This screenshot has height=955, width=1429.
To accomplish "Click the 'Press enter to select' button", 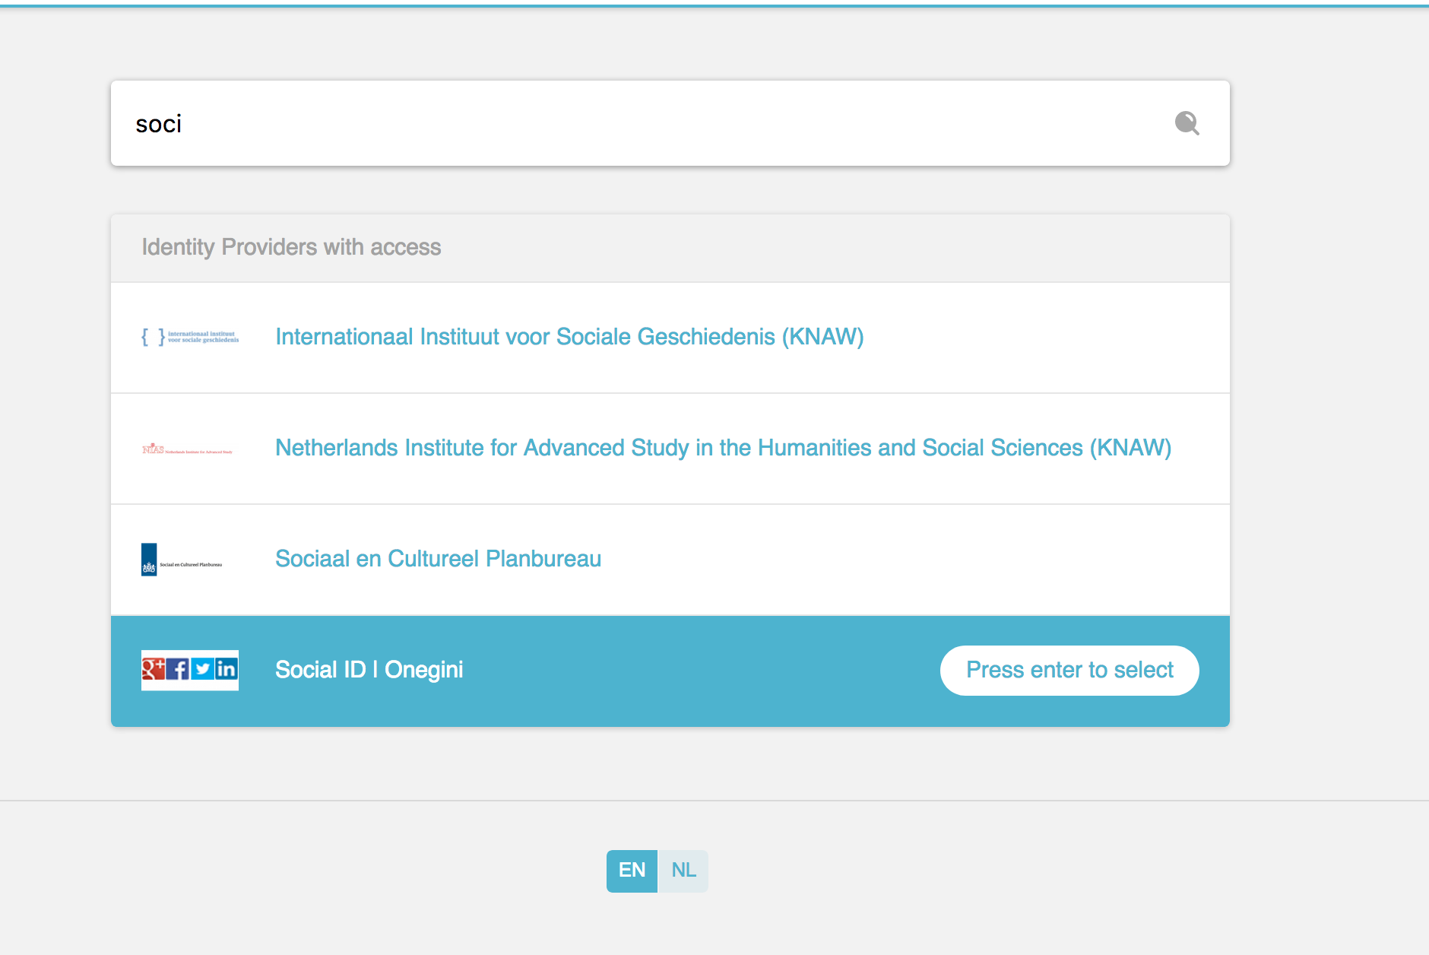I will 1069,671.
